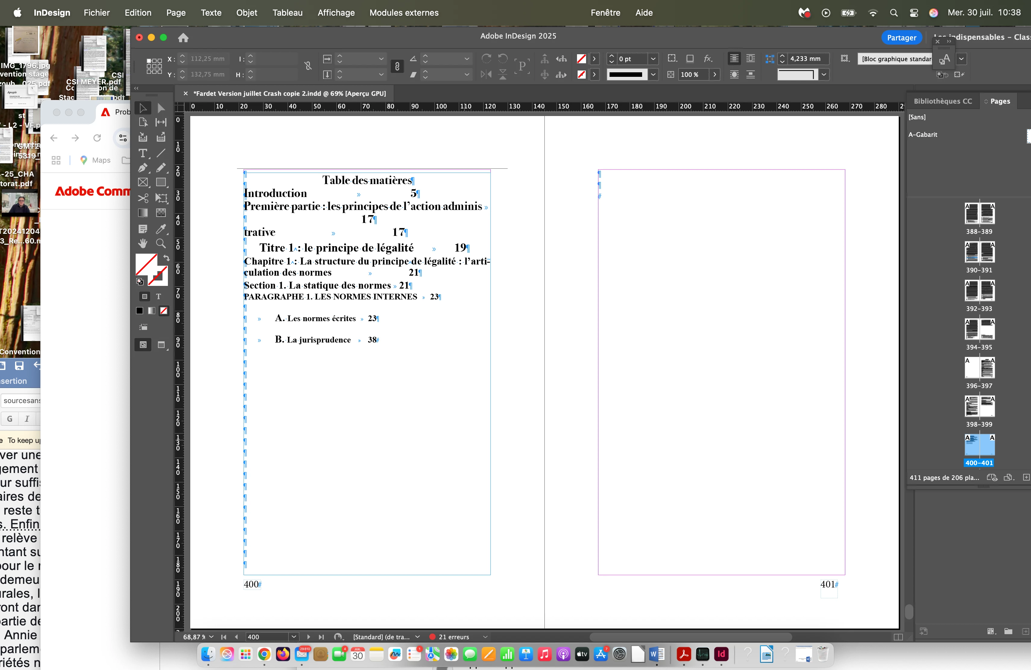Select the Type tool

[143, 153]
